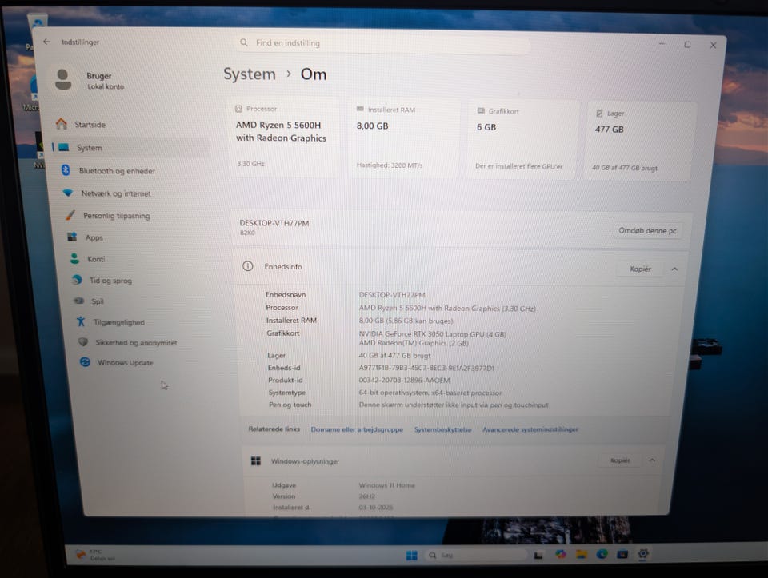Screen dimensions: 768x578
Task: Open the Windows Update sync icon
Action: 85,361
